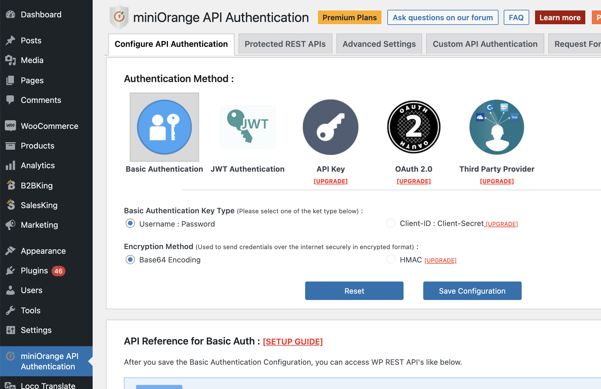Click the Tools wrench icon

point(10,310)
